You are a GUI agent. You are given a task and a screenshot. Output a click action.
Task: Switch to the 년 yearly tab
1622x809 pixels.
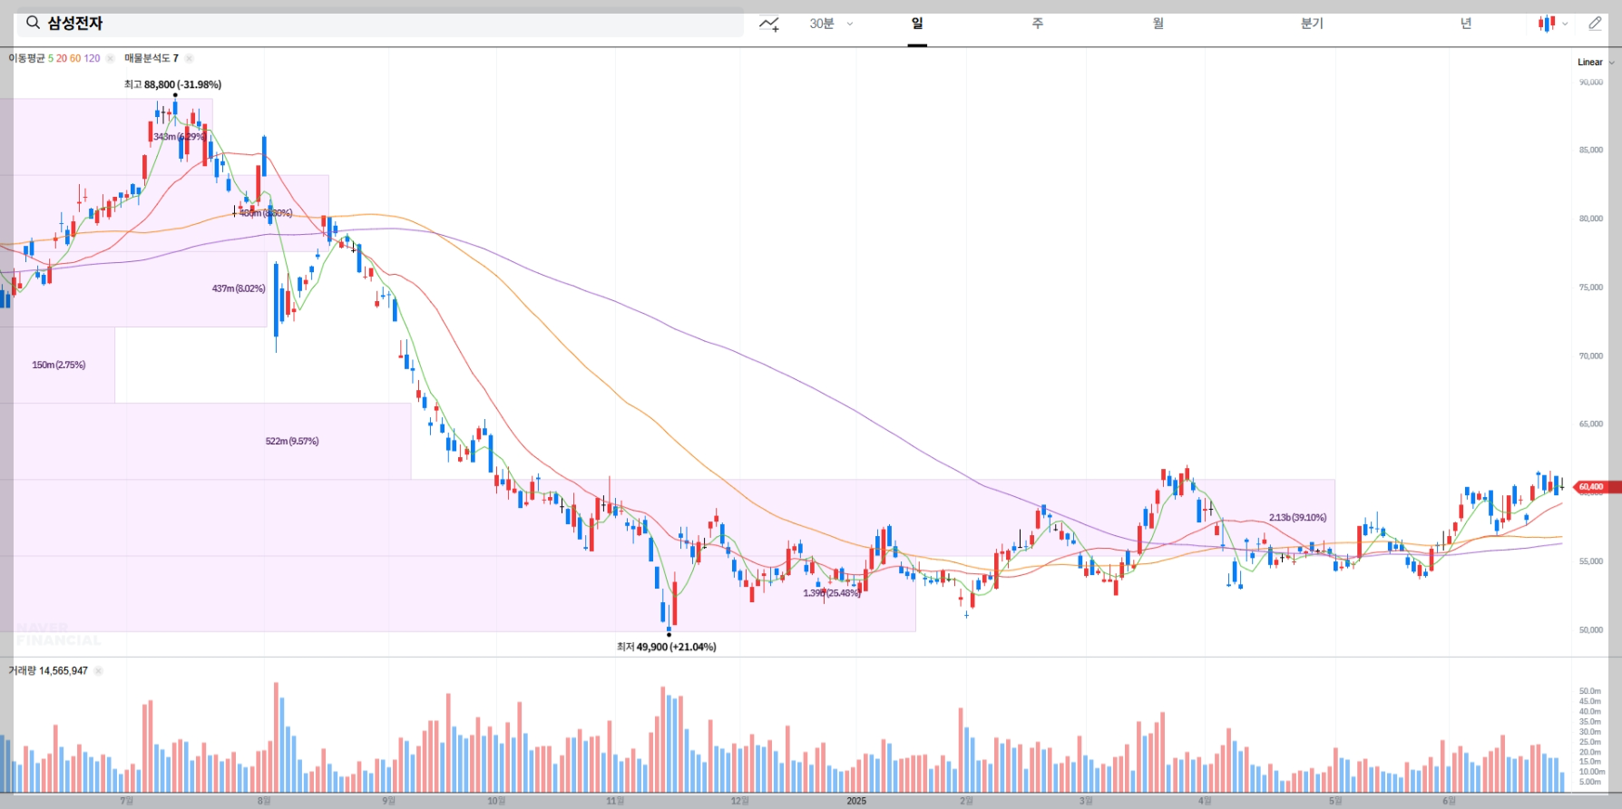click(x=1465, y=24)
